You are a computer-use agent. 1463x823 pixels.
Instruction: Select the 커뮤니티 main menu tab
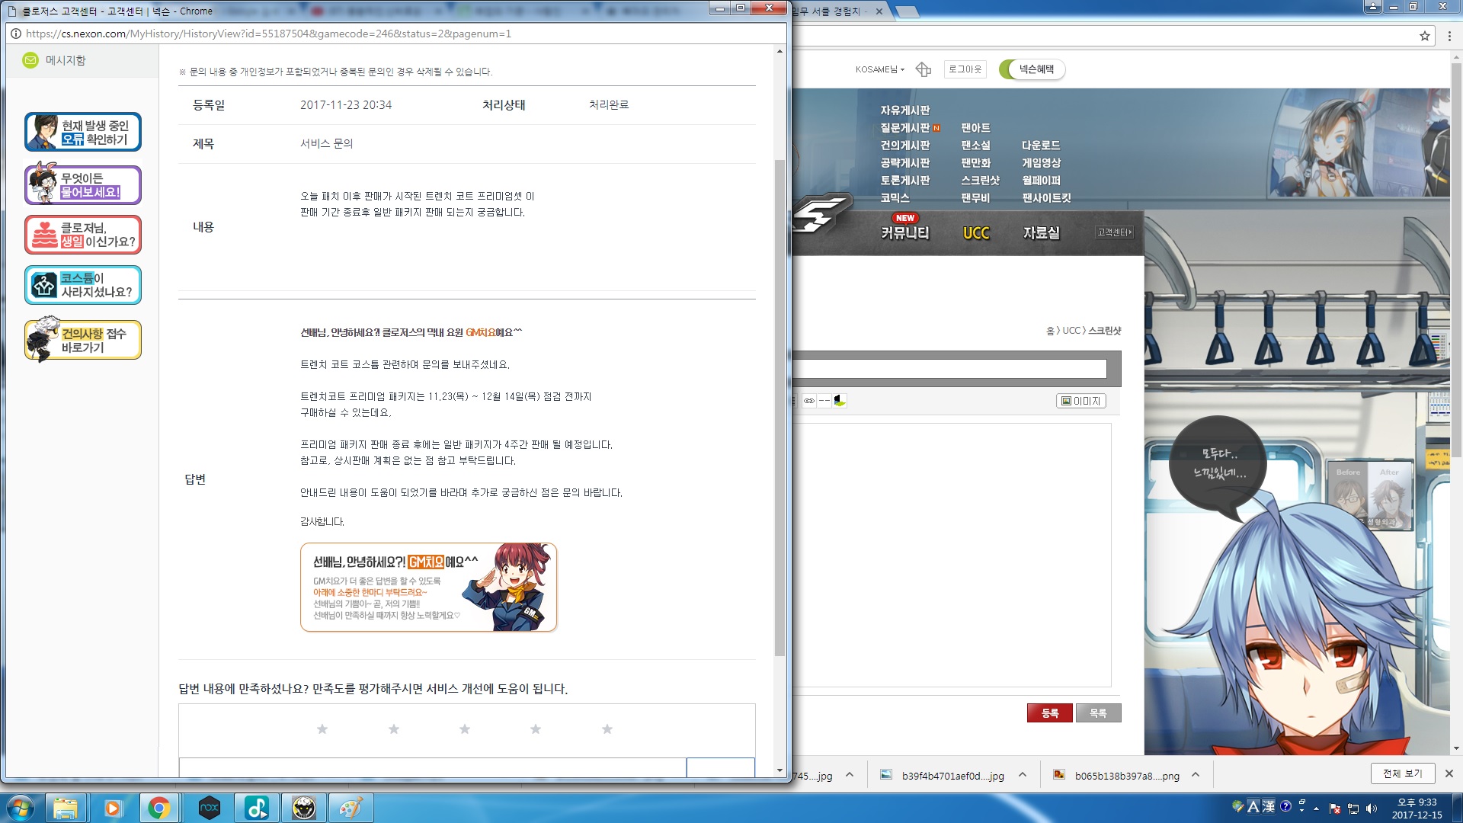(904, 233)
